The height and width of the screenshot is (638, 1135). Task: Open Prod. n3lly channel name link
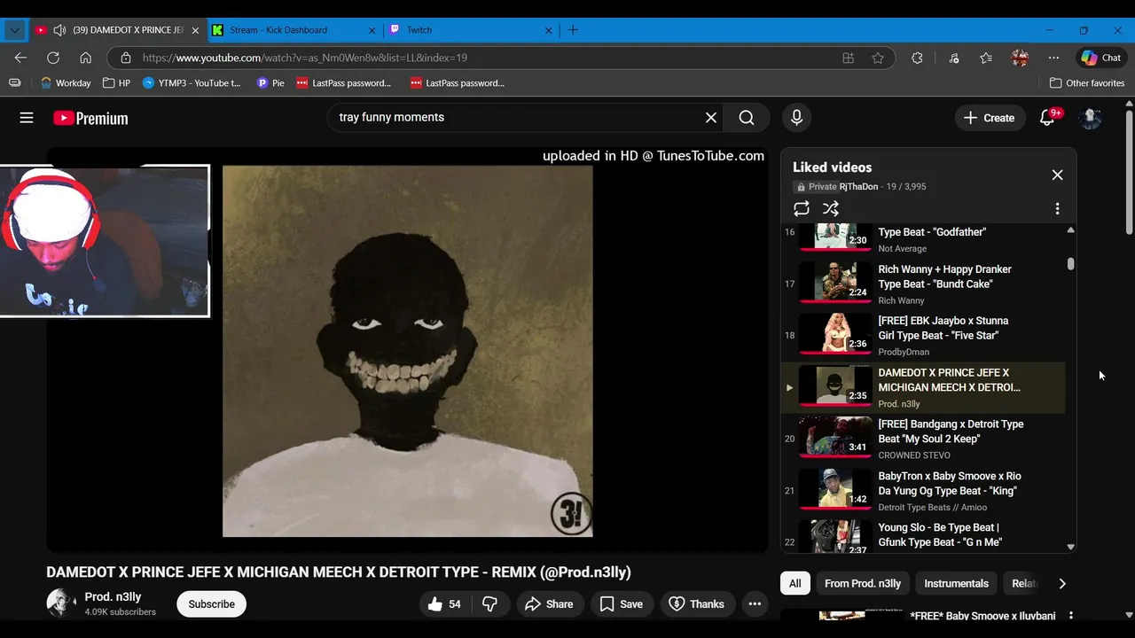(113, 597)
